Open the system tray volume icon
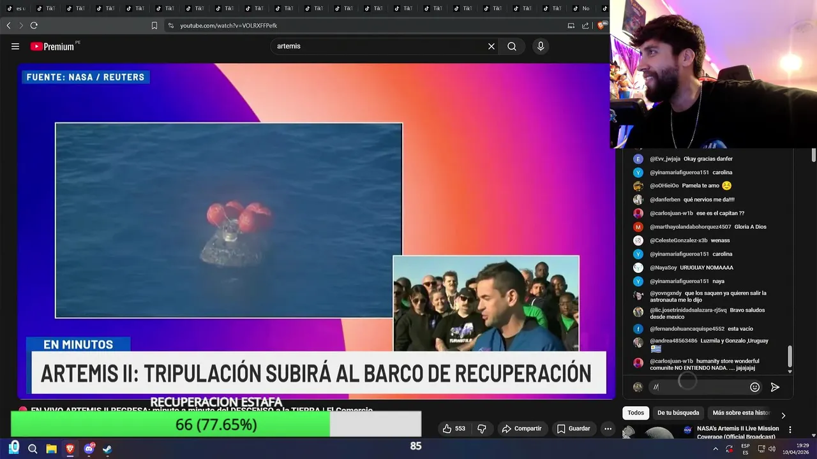 pyautogui.click(x=773, y=449)
